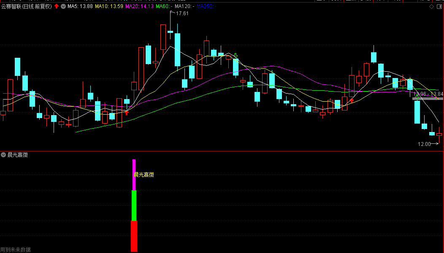Click the MA10: 13.59 indicator label
Image resolution: width=444 pixels, height=253 pixels.
click(x=109, y=6)
